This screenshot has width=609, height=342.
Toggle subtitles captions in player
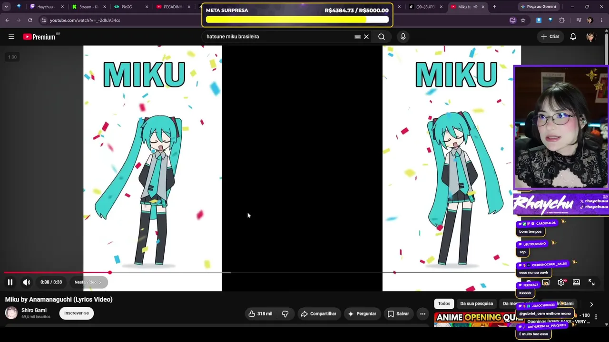pos(546,282)
